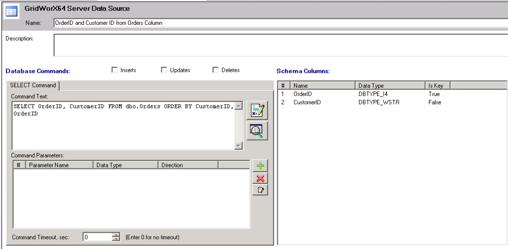Screen dimensions: 508x249
Task: Delete command parameter with red X
Action: [260, 178]
